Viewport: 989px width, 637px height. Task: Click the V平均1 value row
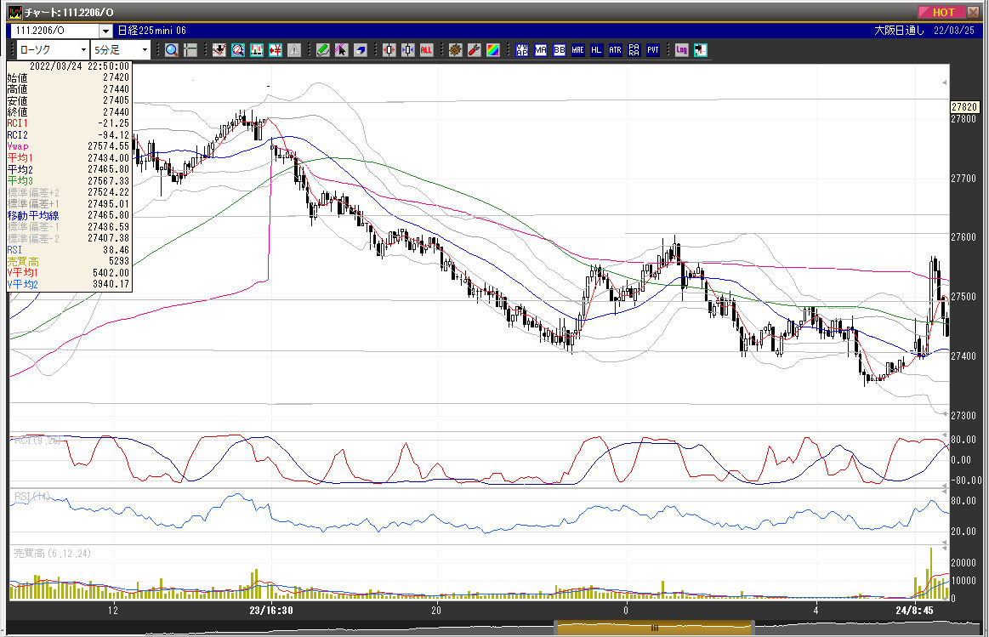tap(69, 272)
